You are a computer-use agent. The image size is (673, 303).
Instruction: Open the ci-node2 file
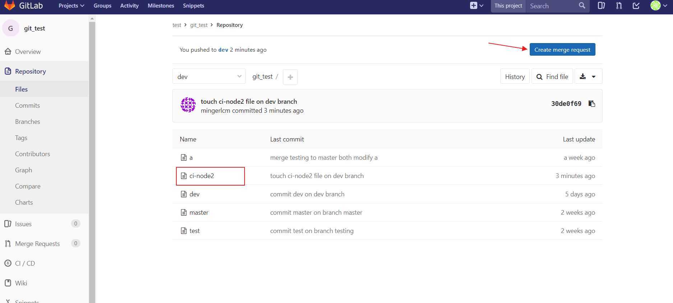202,176
